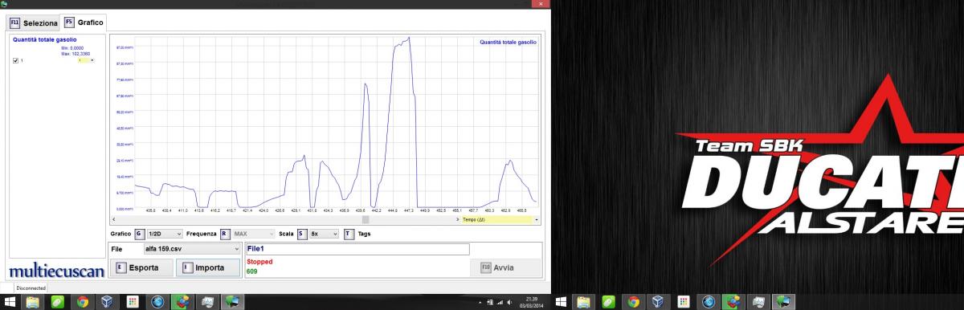Open Chrome from the taskbar
The height and width of the screenshot is (310, 964).
(x=83, y=302)
